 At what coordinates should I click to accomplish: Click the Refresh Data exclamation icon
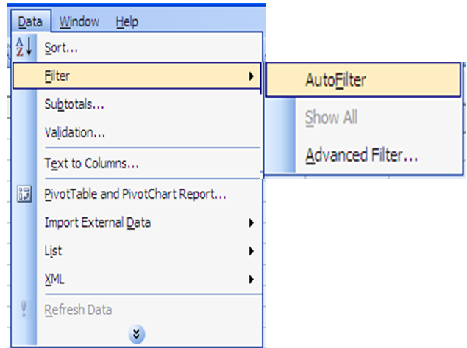pyautogui.click(x=24, y=309)
